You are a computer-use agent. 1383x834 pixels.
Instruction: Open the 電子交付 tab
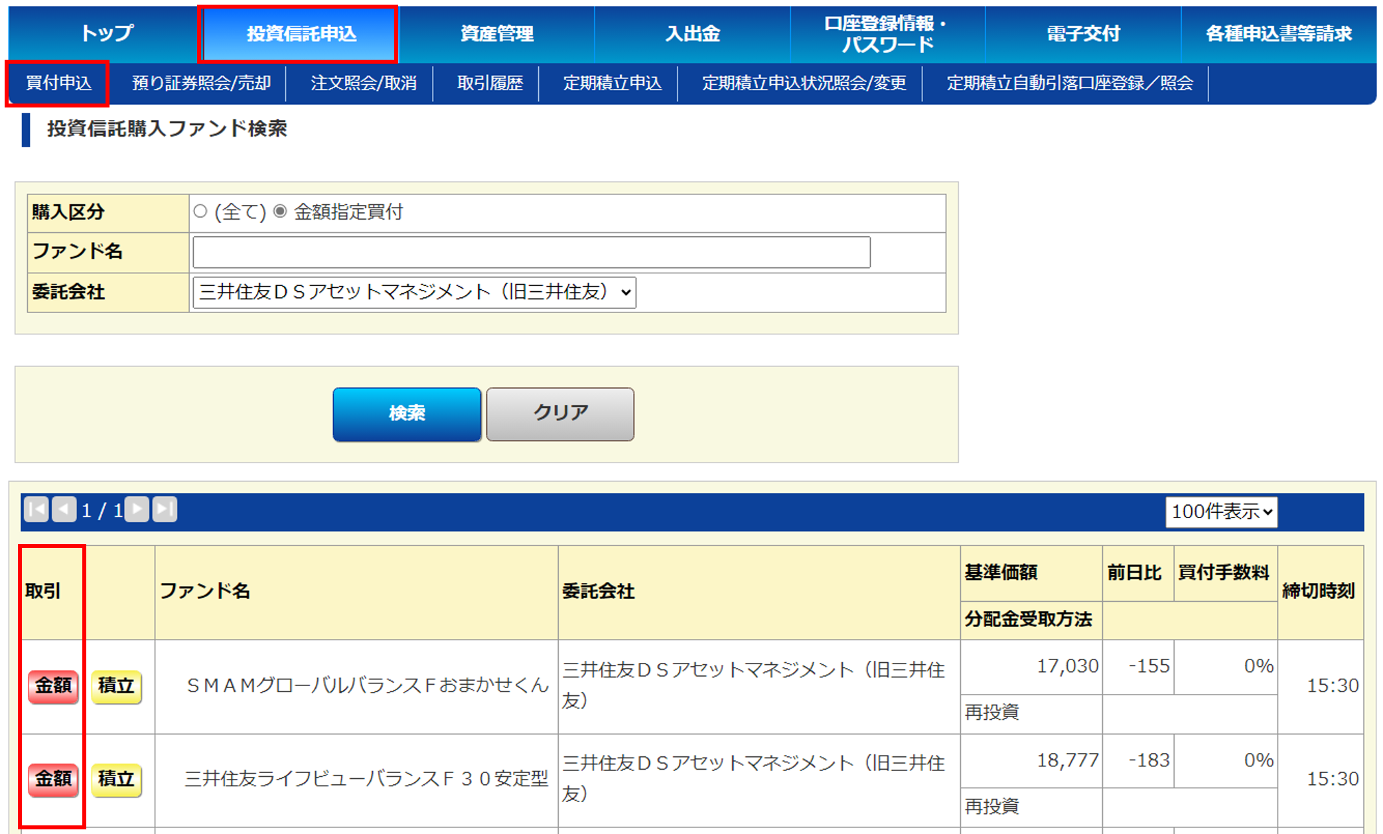click(x=1083, y=34)
